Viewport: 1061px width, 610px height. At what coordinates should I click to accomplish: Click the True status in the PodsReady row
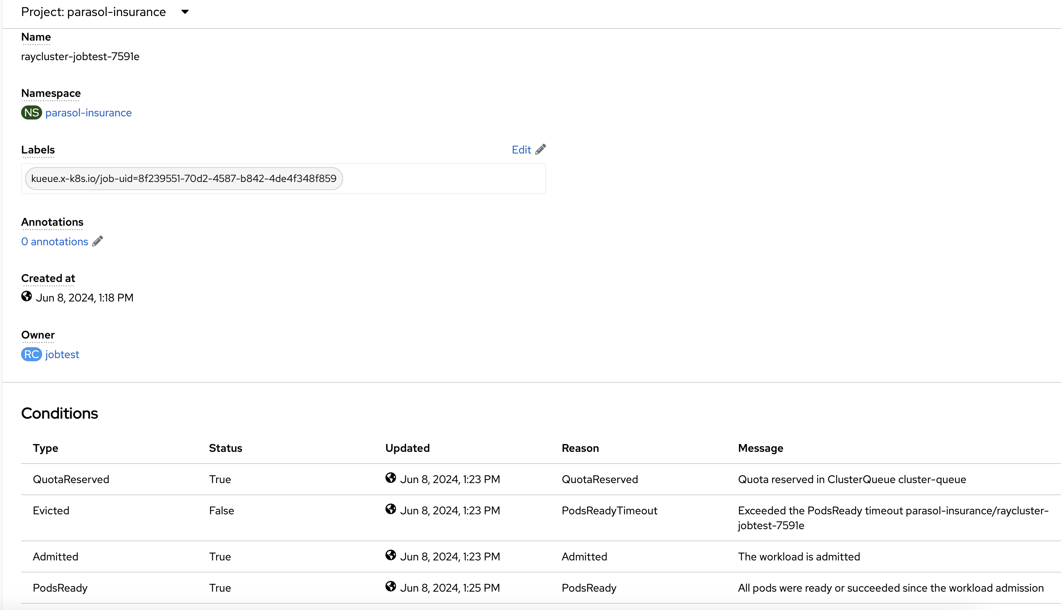coord(220,588)
